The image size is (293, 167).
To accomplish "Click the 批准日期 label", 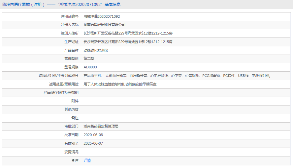I will [x=71, y=135].
